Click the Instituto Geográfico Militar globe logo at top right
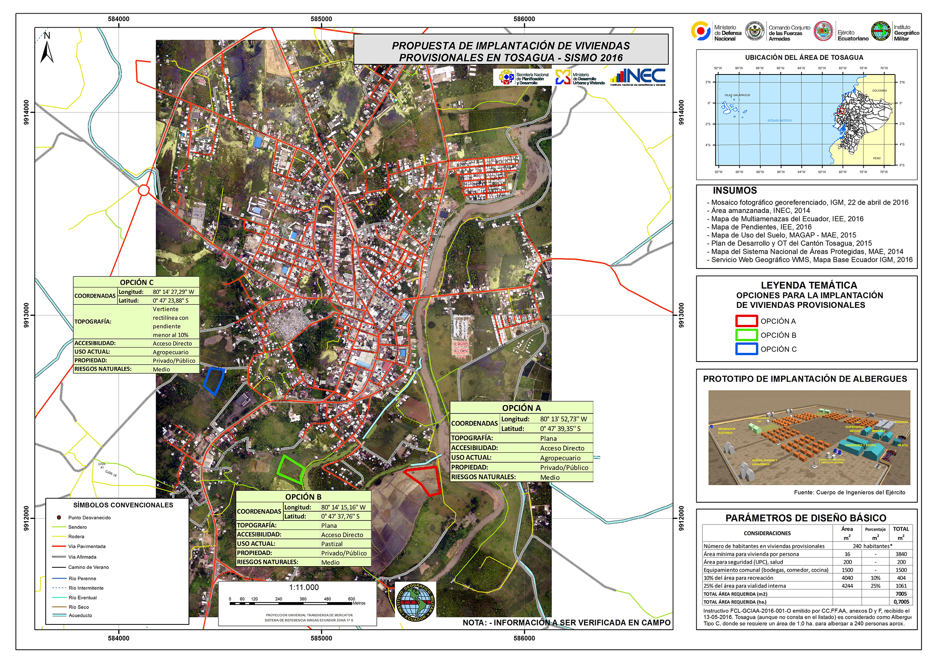The height and width of the screenshot is (663, 937). (x=881, y=31)
